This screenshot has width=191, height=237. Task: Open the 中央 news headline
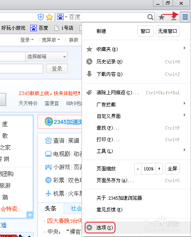pos(64,231)
